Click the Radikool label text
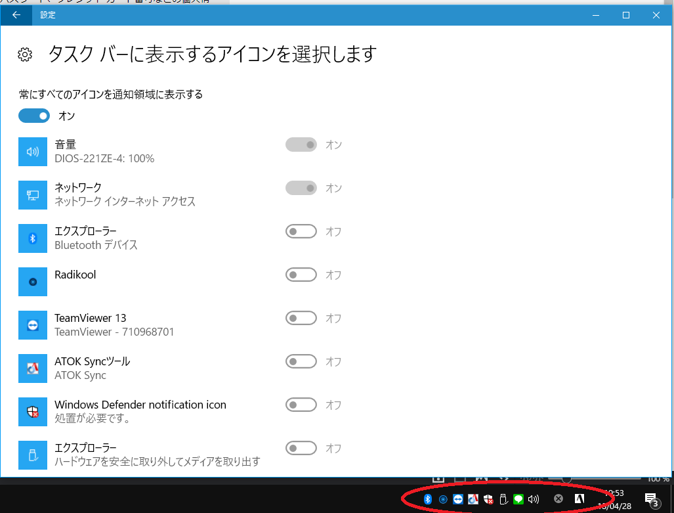The image size is (674, 513). 75,275
